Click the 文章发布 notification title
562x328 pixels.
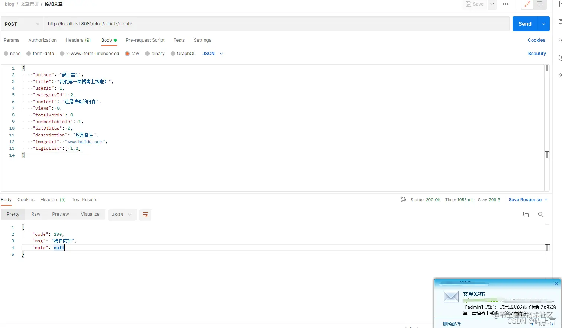474,294
